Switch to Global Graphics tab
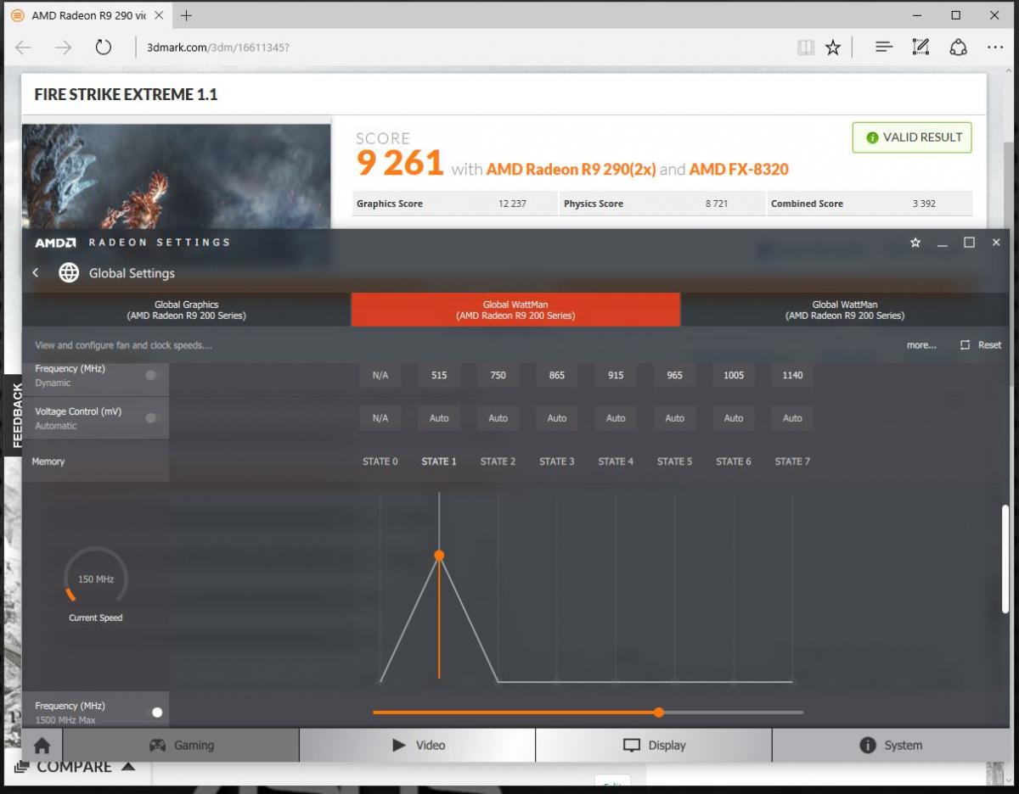Viewport: 1019px width, 794px height. (187, 310)
